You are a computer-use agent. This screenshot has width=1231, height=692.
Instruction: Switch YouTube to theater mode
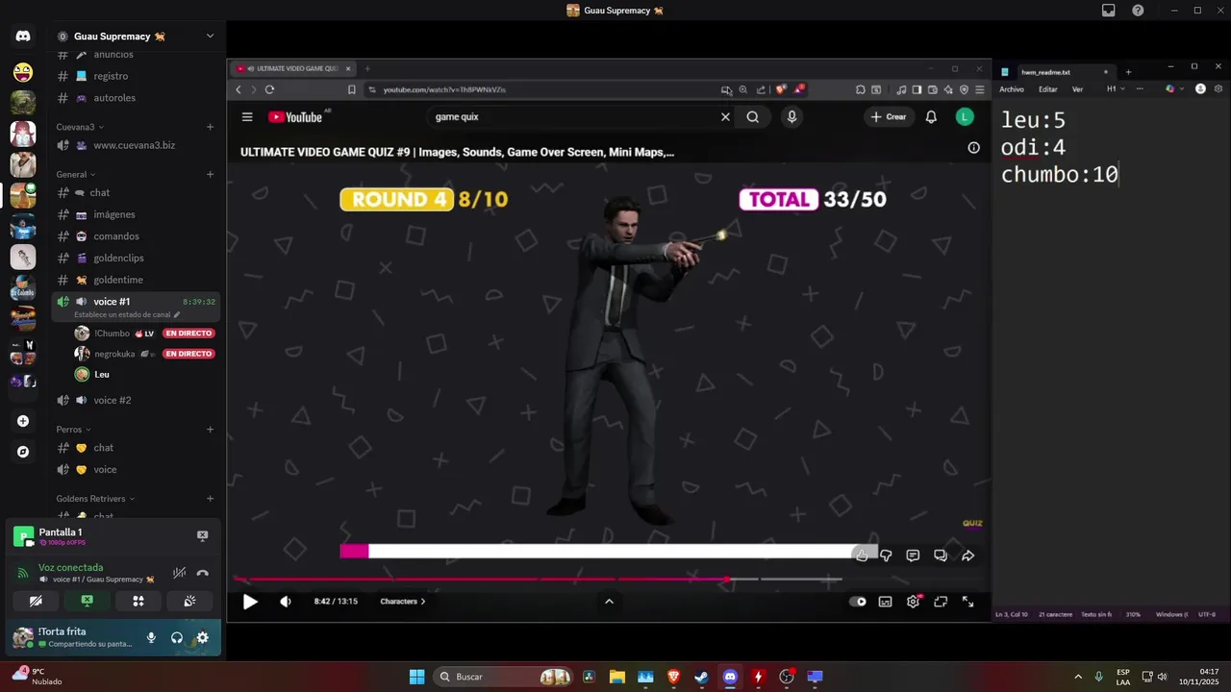(941, 602)
